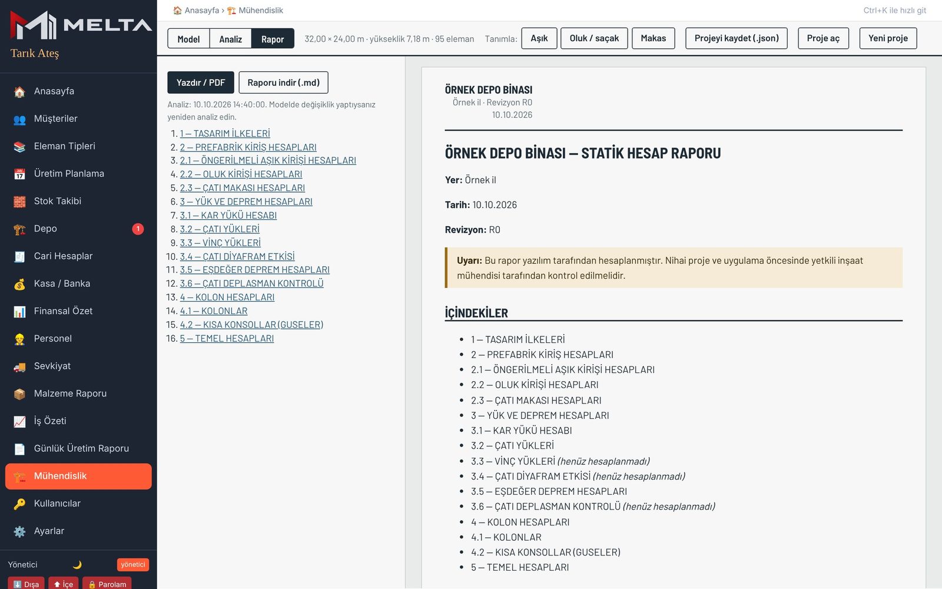Click the Kasa / Banka money bag icon

tap(19, 284)
